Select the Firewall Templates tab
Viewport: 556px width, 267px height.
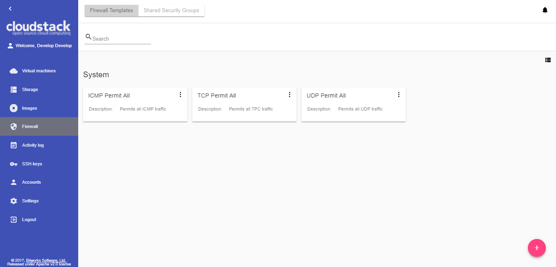(x=112, y=11)
